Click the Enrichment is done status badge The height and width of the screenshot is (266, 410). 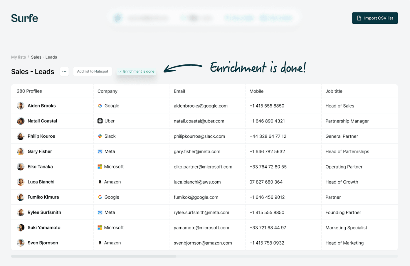[136, 71]
